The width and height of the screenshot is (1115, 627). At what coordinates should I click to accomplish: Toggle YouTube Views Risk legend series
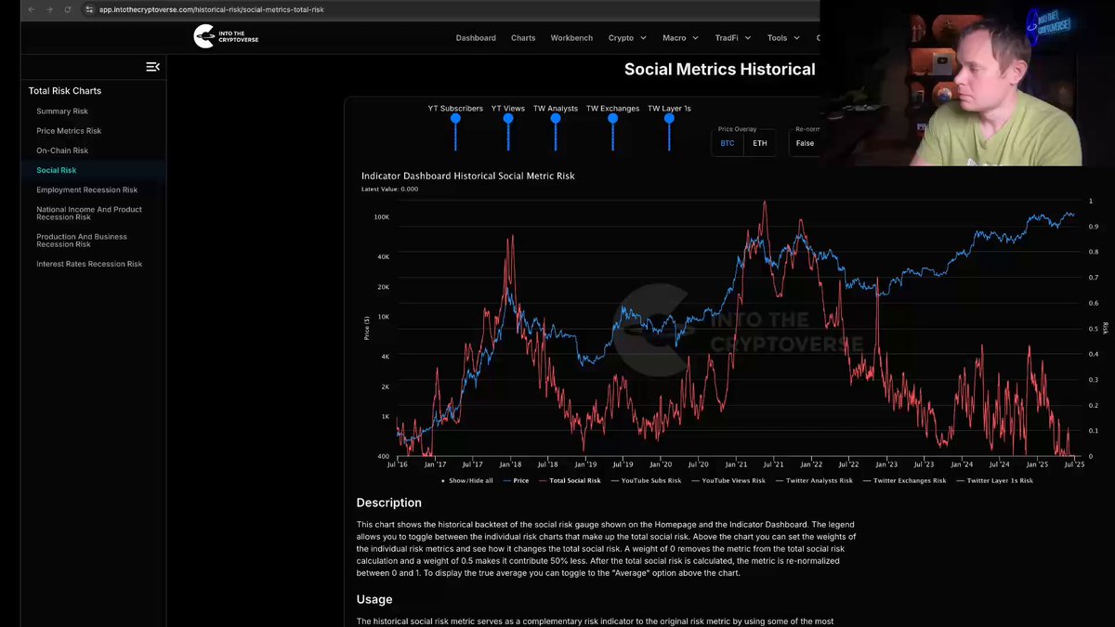(727, 481)
